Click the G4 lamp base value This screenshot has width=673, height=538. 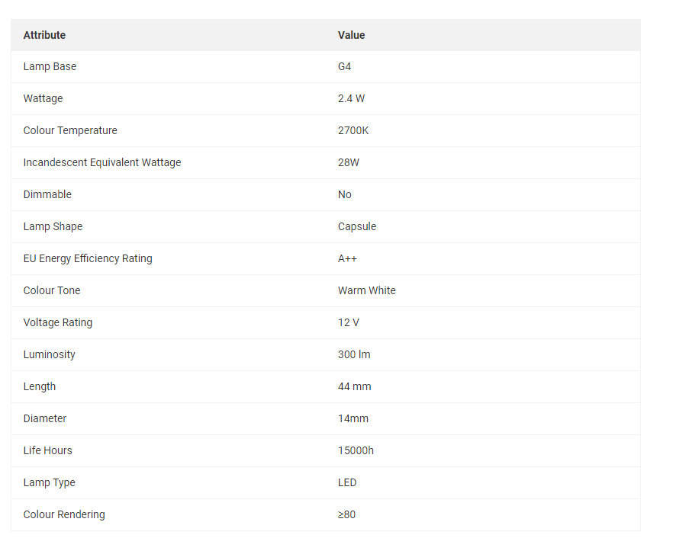click(344, 66)
